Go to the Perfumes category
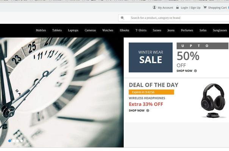The width and height of the screenshot is (229, 151). pyautogui.click(x=187, y=30)
